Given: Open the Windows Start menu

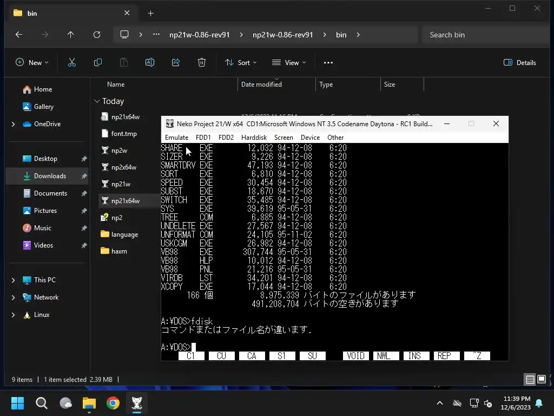Looking at the screenshot, I should click(x=17, y=403).
